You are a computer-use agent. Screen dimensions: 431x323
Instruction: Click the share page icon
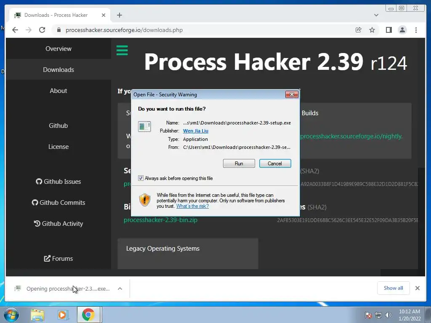coord(358,30)
